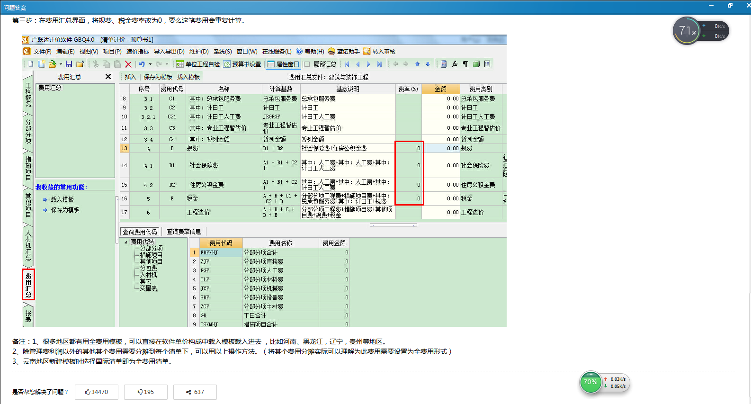Open the 造价指标 menu
The image size is (751, 404).
(138, 51)
